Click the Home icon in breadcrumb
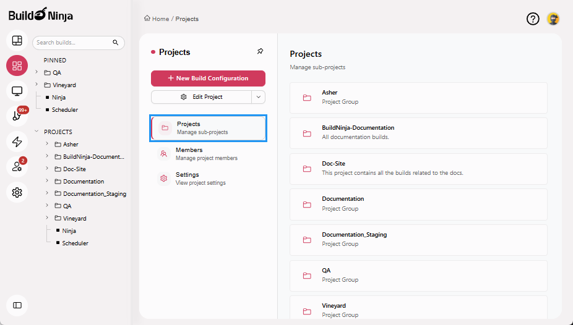This screenshot has height=325, width=573. point(147,19)
